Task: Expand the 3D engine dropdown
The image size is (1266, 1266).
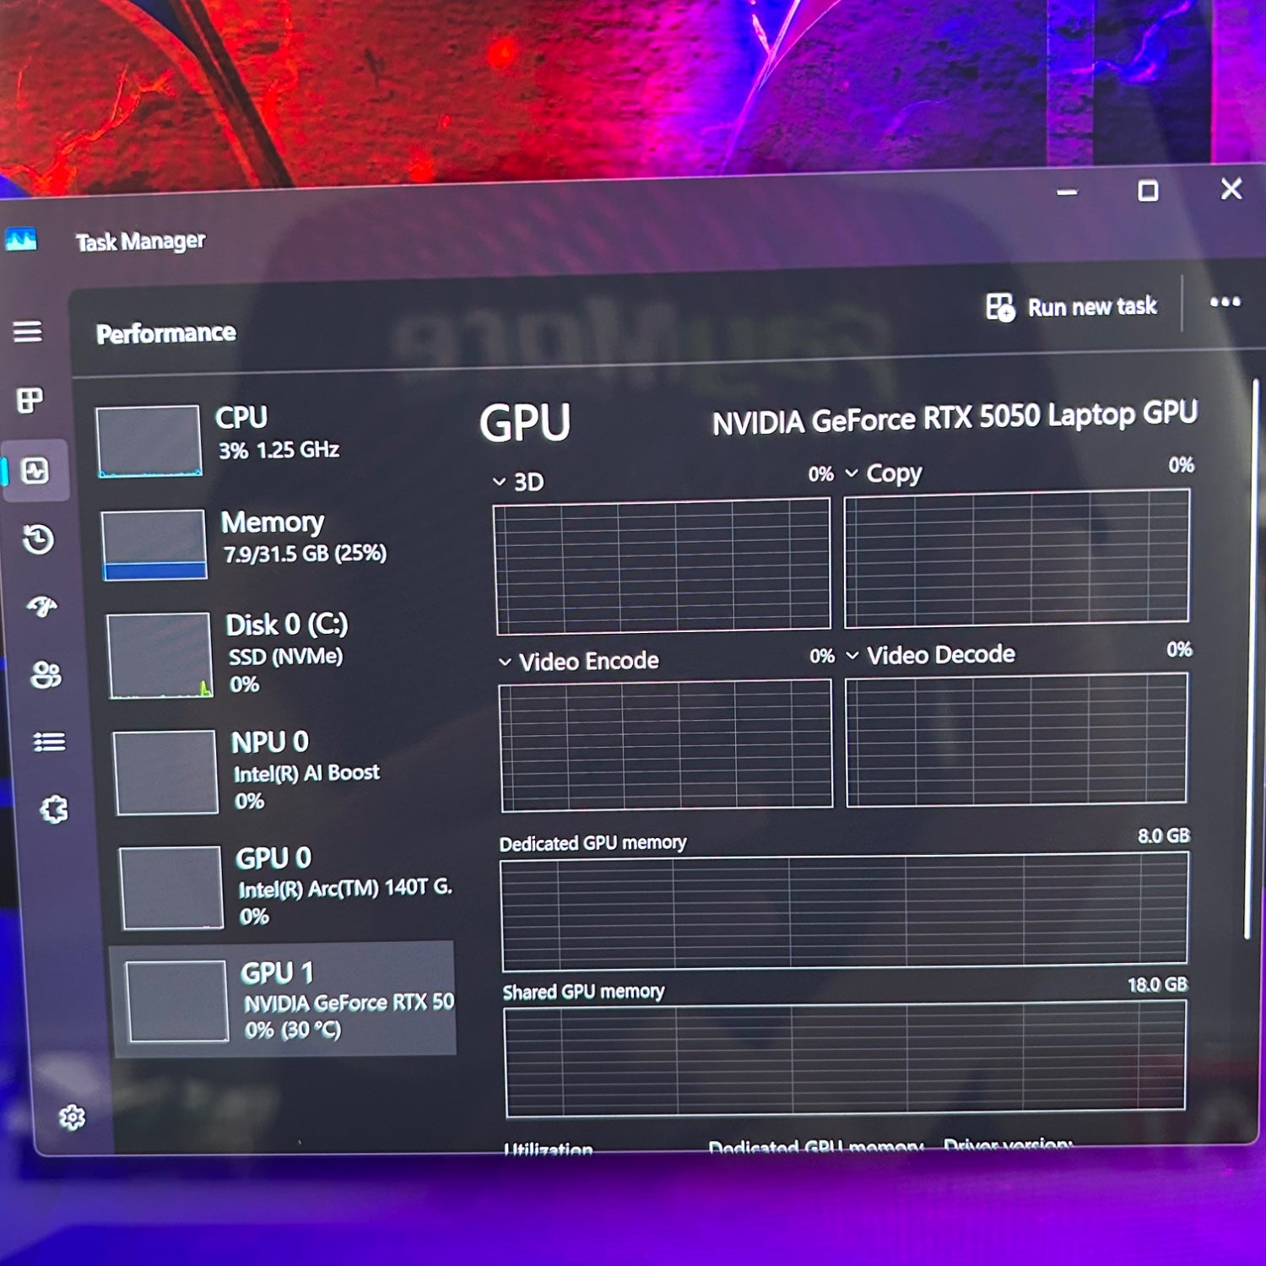Action: (499, 482)
